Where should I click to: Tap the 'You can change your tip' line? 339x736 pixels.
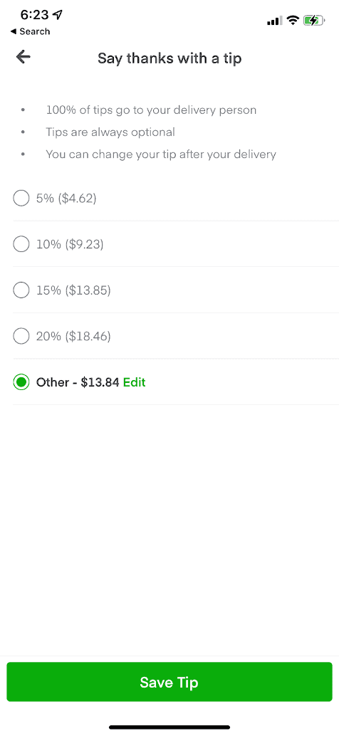tap(161, 154)
